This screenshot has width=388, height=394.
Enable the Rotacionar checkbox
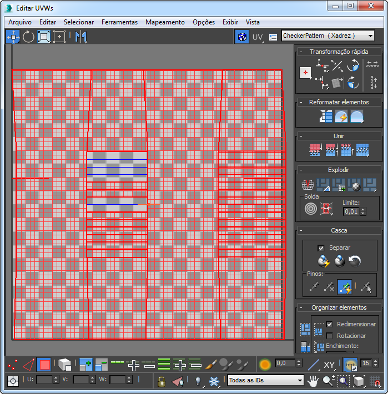329,336
